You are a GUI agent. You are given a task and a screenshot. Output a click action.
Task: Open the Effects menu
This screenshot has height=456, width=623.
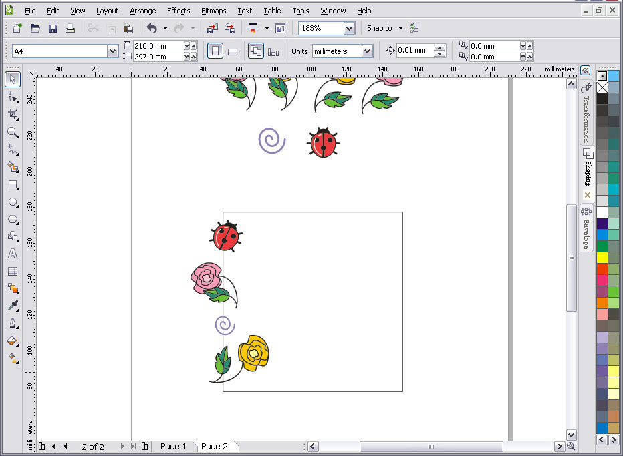click(178, 11)
